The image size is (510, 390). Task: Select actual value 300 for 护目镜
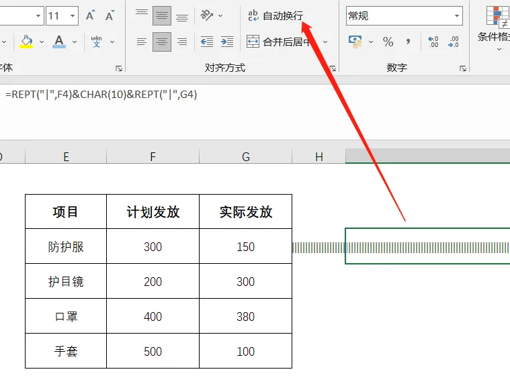tap(246, 281)
